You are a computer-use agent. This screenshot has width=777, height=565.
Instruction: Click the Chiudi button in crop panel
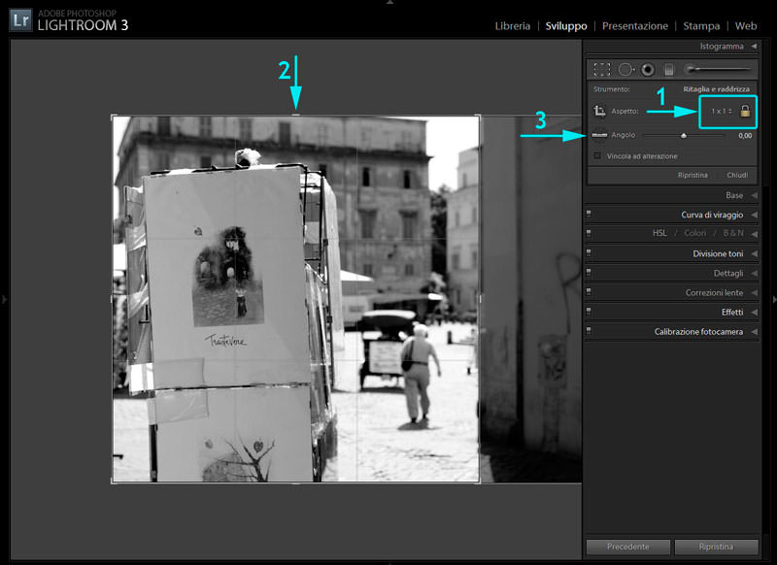click(x=736, y=176)
